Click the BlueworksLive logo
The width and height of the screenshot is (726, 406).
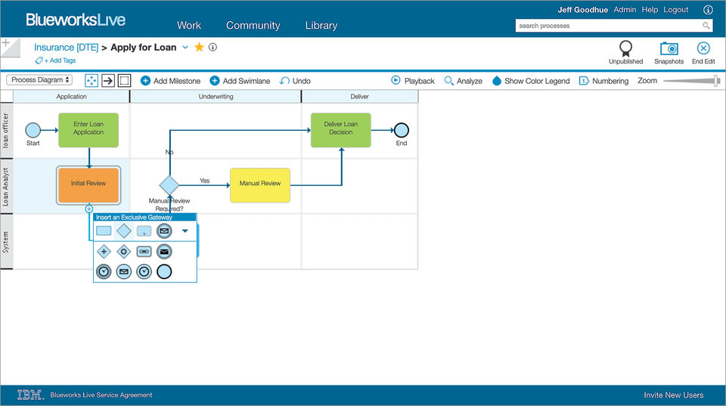(x=76, y=20)
